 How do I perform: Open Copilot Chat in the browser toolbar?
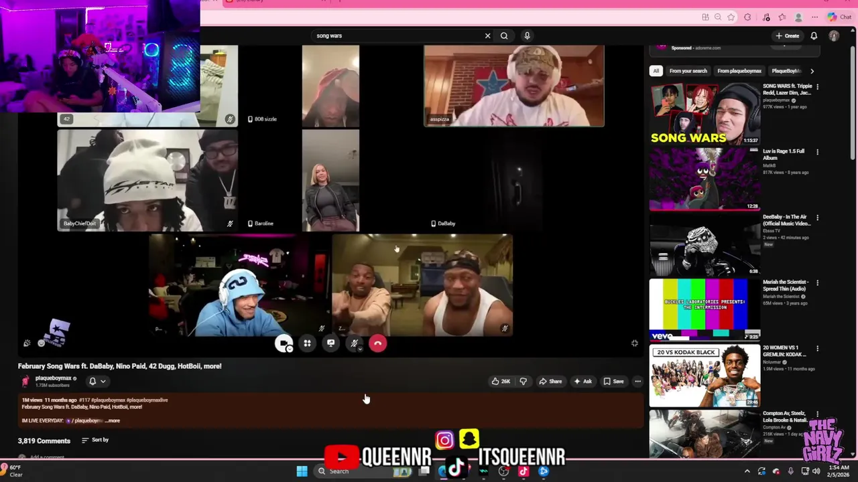839,17
